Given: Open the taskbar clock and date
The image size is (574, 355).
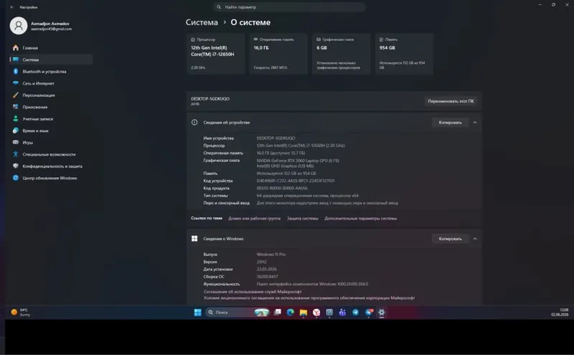Looking at the screenshot, I should tap(560, 312).
